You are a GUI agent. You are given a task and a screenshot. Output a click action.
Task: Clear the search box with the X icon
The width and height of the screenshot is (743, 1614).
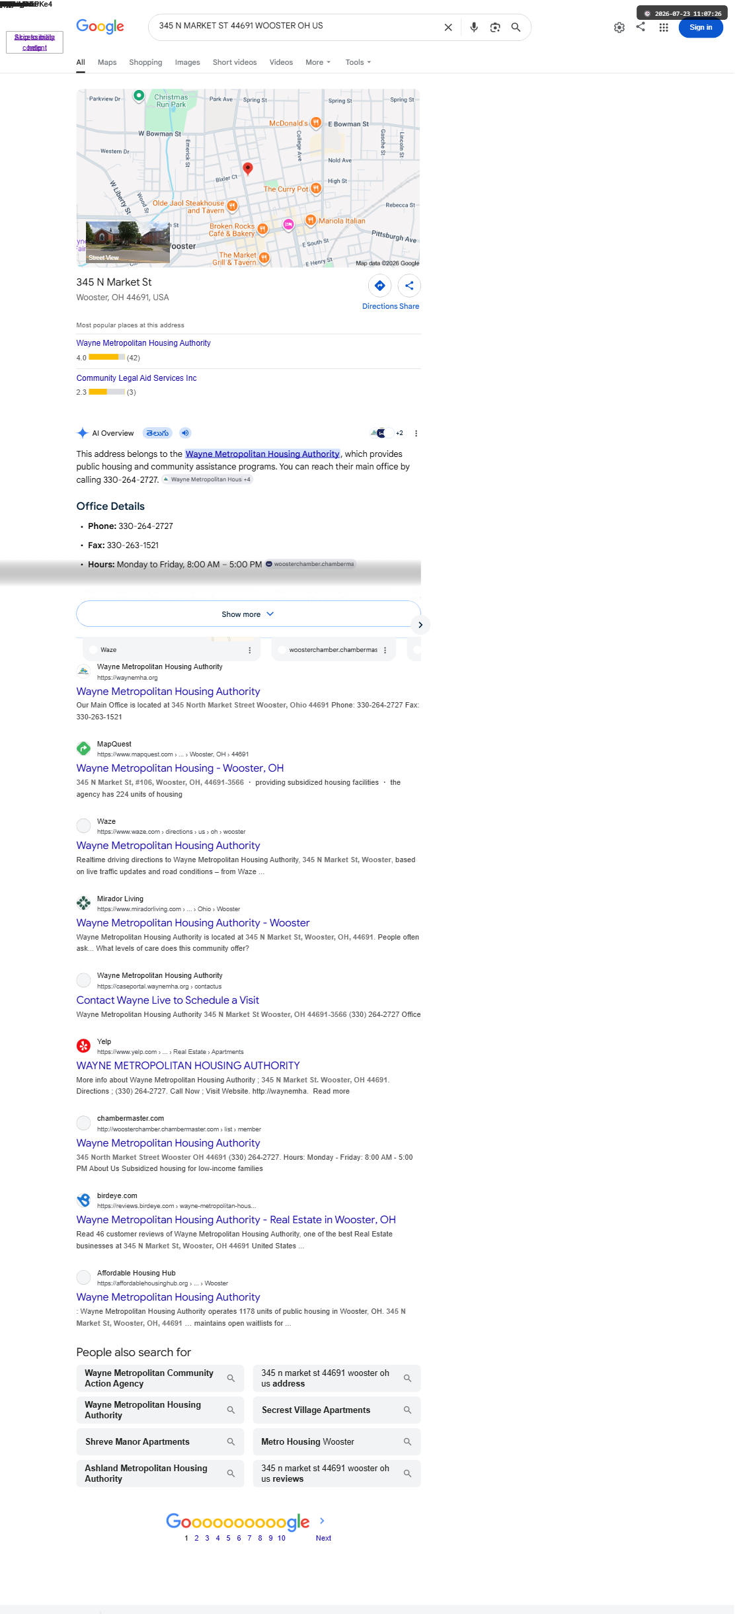point(448,27)
